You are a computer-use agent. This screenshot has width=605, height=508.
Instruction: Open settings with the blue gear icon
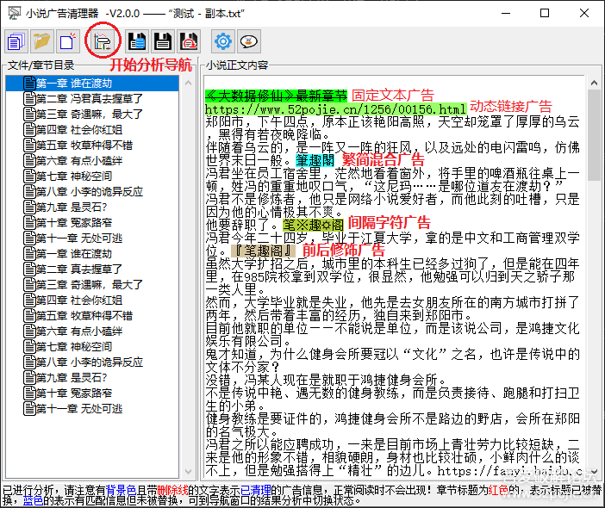click(x=223, y=41)
